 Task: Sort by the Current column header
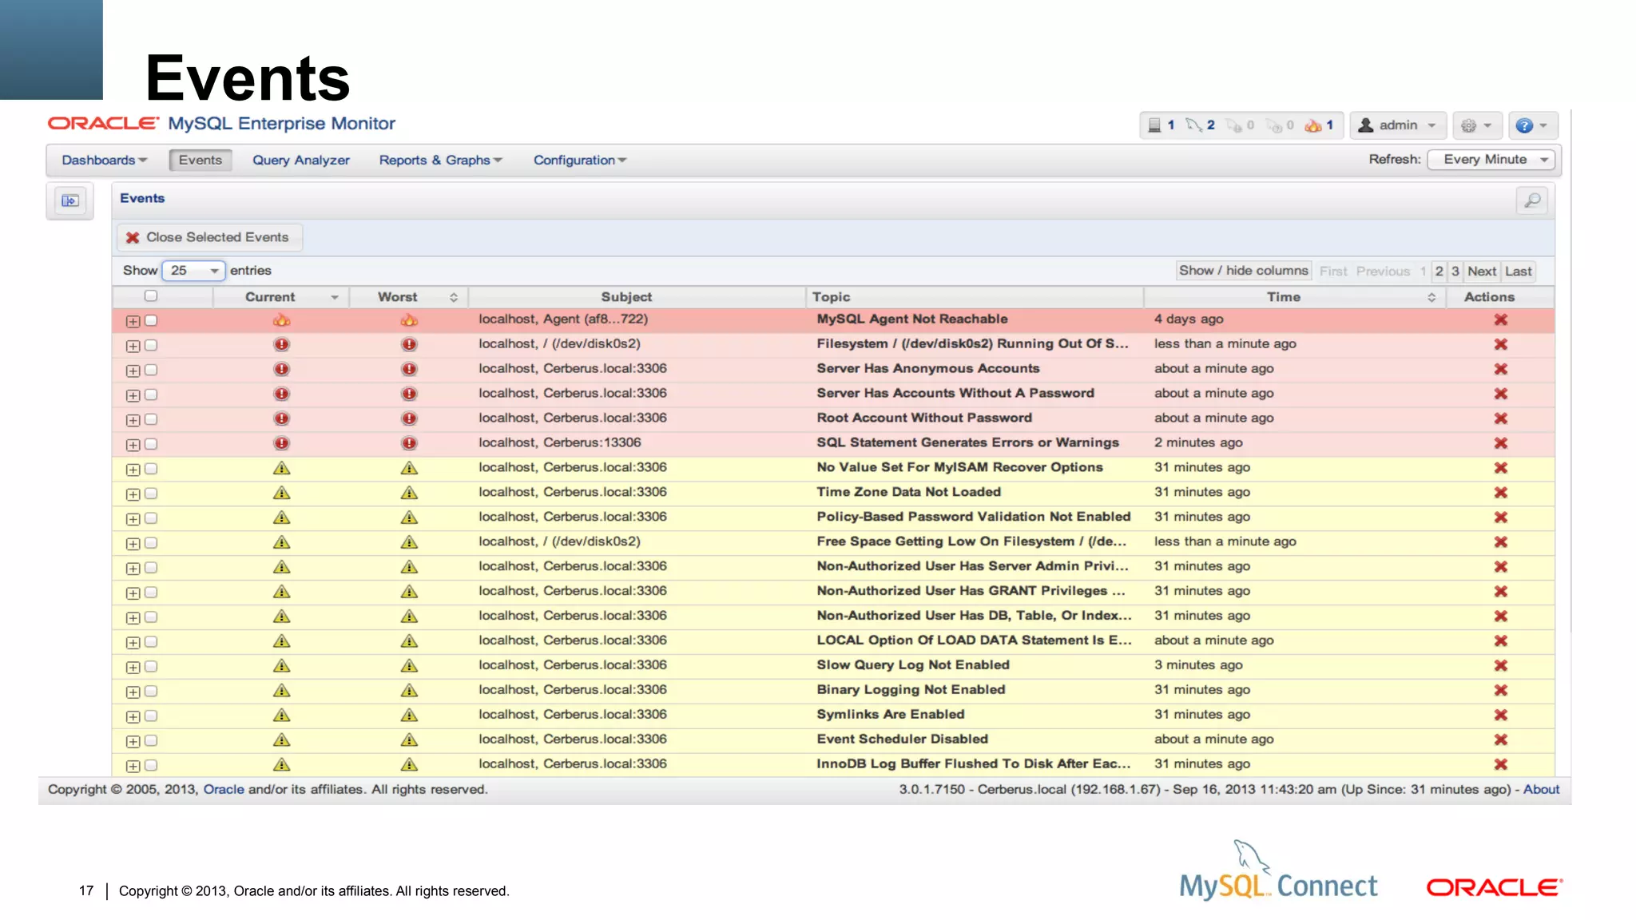(281, 297)
